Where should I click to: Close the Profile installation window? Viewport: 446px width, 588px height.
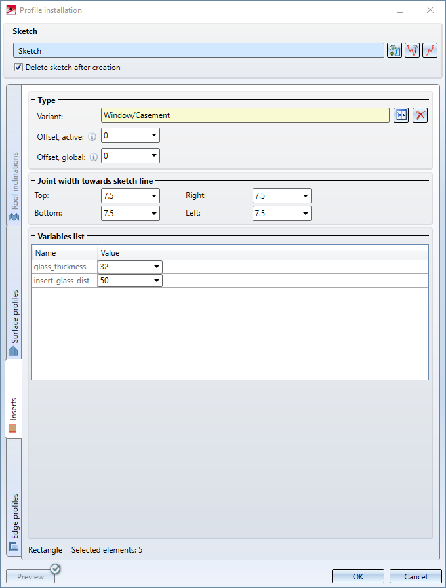coord(430,10)
